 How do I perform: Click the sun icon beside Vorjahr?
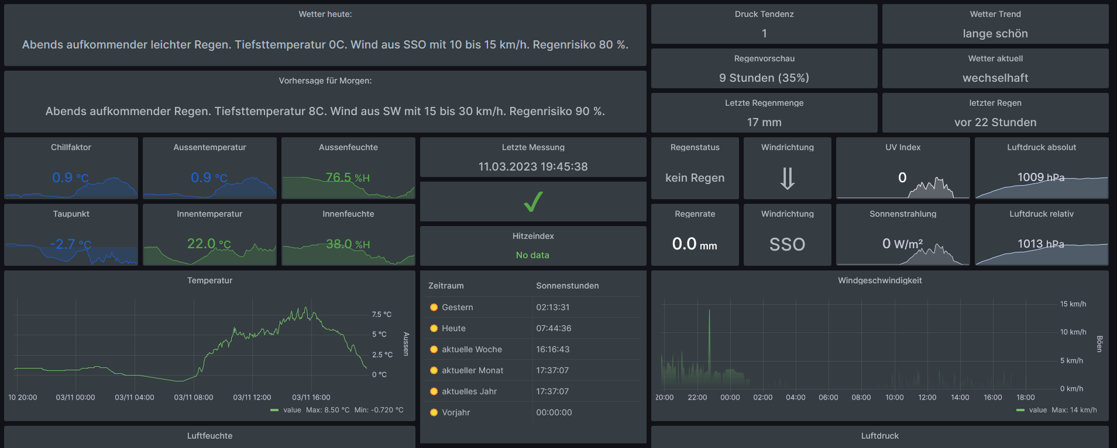[x=434, y=412]
